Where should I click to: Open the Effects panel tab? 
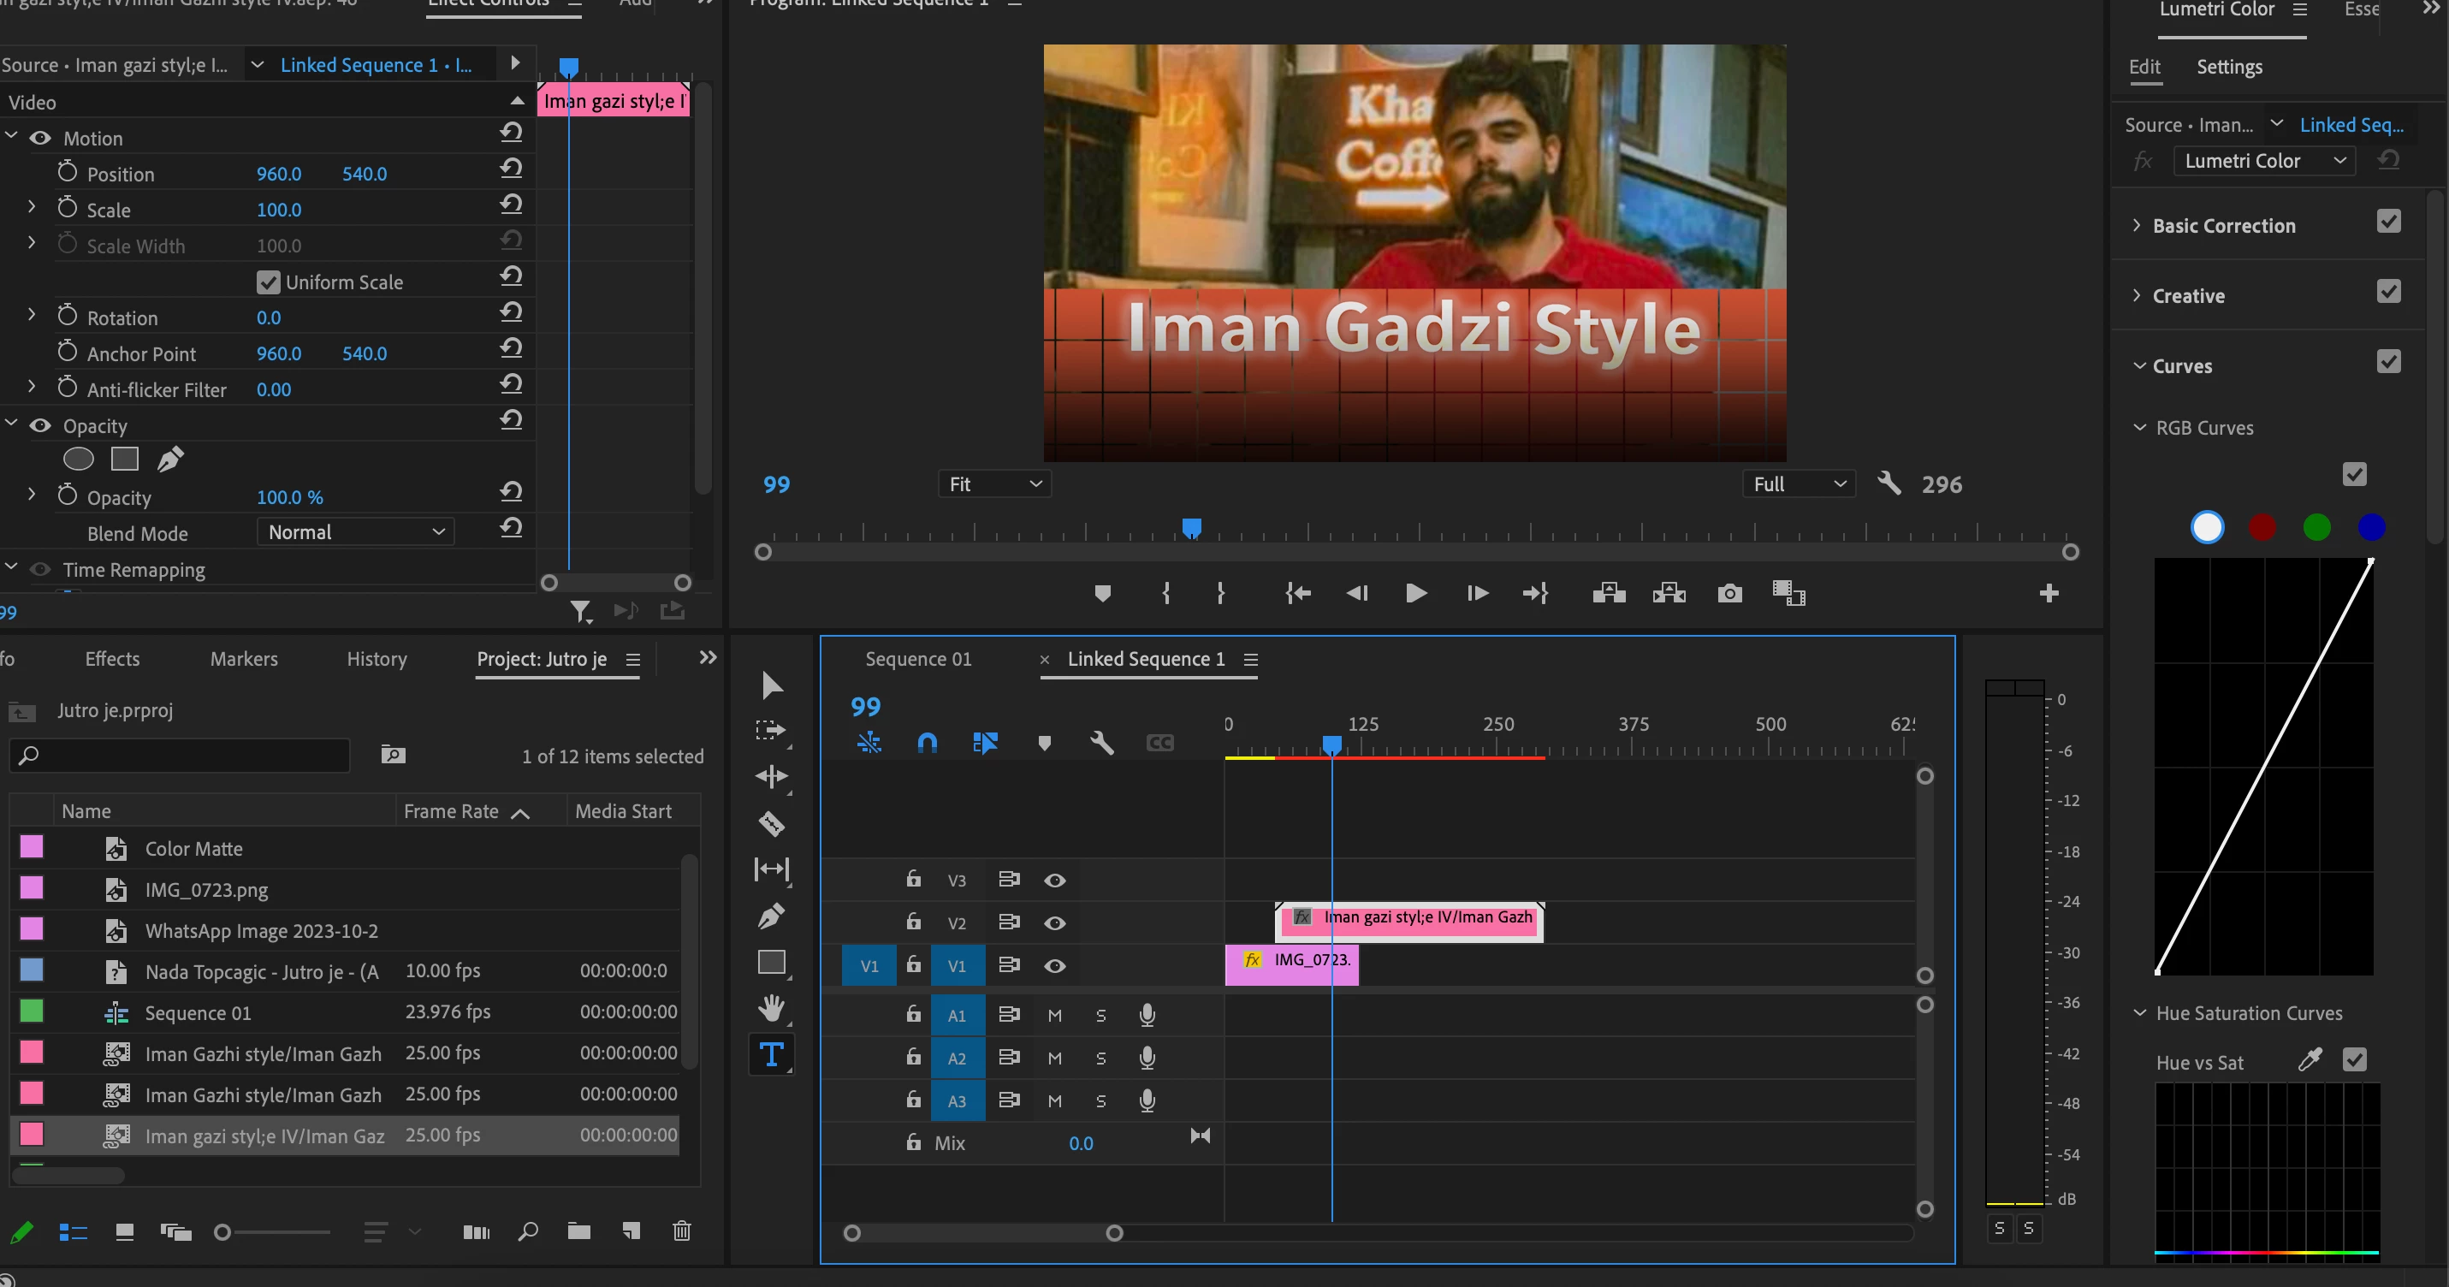pyautogui.click(x=112, y=660)
